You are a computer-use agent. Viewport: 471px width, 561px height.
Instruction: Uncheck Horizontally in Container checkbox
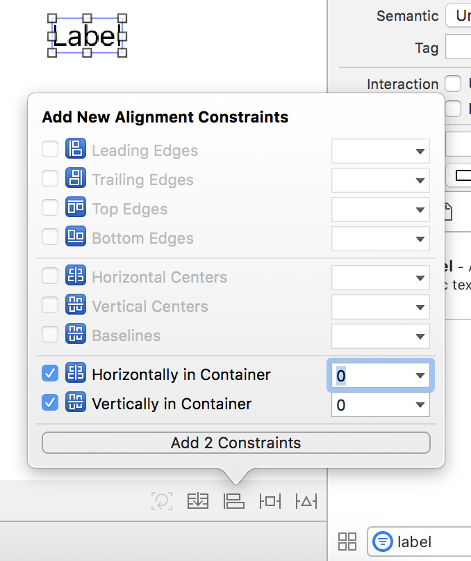pos(50,374)
